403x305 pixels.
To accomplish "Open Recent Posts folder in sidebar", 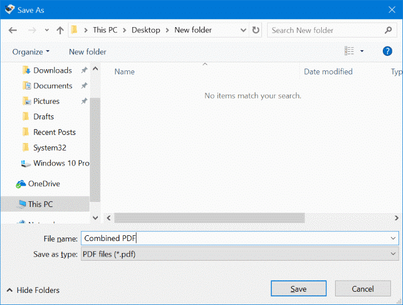I will [55, 132].
